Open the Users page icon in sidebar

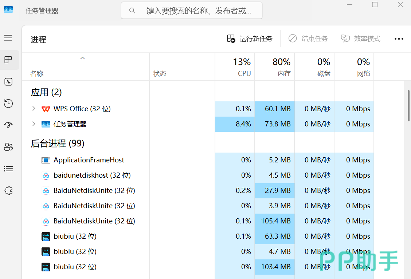pyautogui.click(x=8, y=147)
